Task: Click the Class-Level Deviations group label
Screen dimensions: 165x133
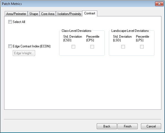Action: point(76,31)
